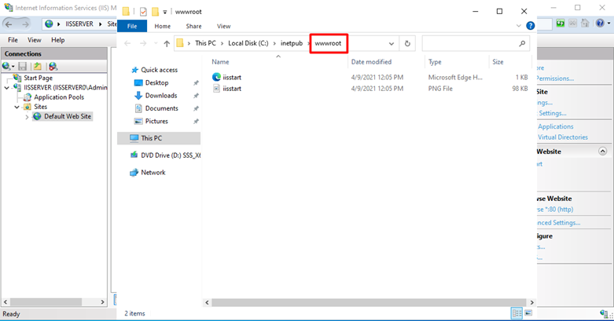Select Application Pools in Connections tree
The height and width of the screenshot is (321, 614).
point(59,97)
